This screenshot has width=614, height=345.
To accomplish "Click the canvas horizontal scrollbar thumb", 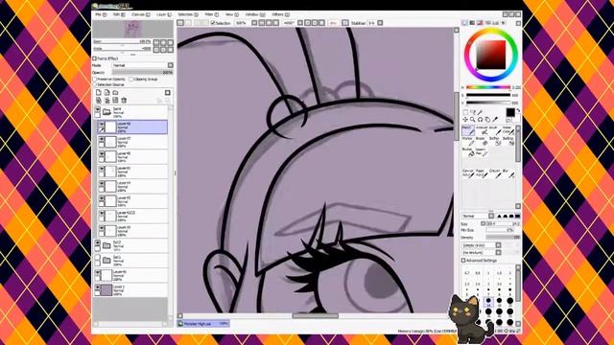I will tap(316, 316).
